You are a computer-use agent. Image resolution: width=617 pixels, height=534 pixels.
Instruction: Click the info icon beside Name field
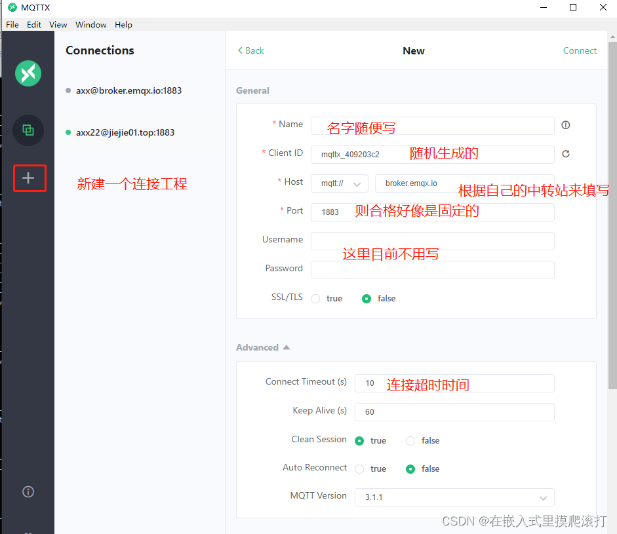565,124
